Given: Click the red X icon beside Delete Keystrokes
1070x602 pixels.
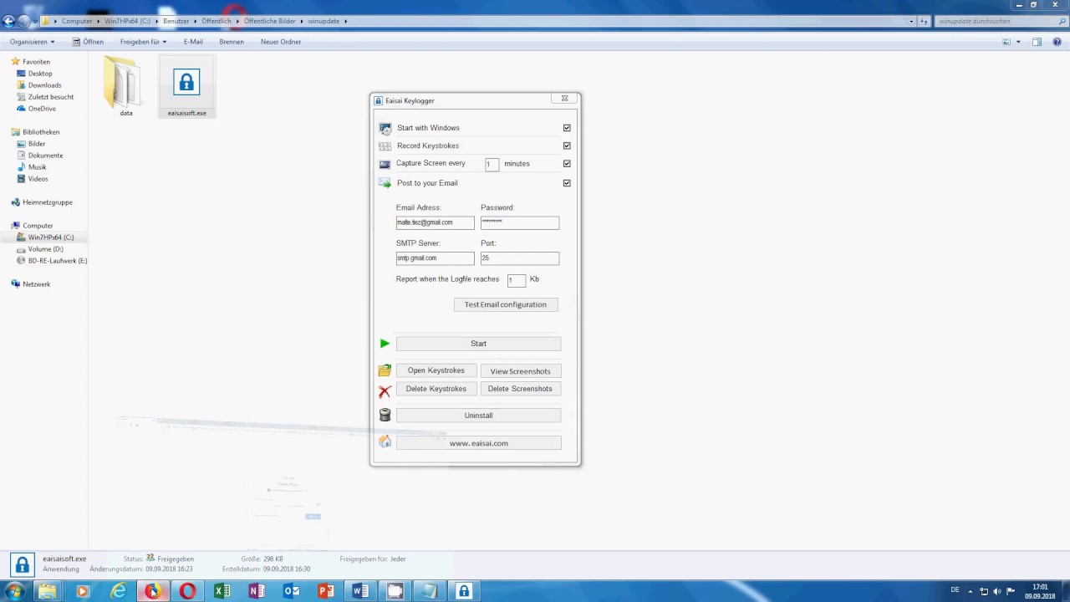Looking at the screenshot, I should pyautogui.click(x=385, y=391).
